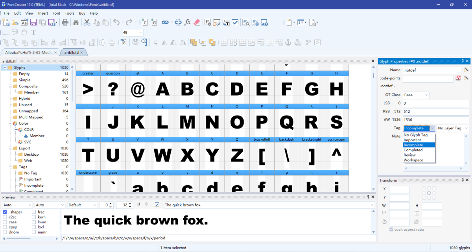This screenshot has width=472, height=252.
Task: Click the Undo arrow icon
Action: [x=116, y=22]
